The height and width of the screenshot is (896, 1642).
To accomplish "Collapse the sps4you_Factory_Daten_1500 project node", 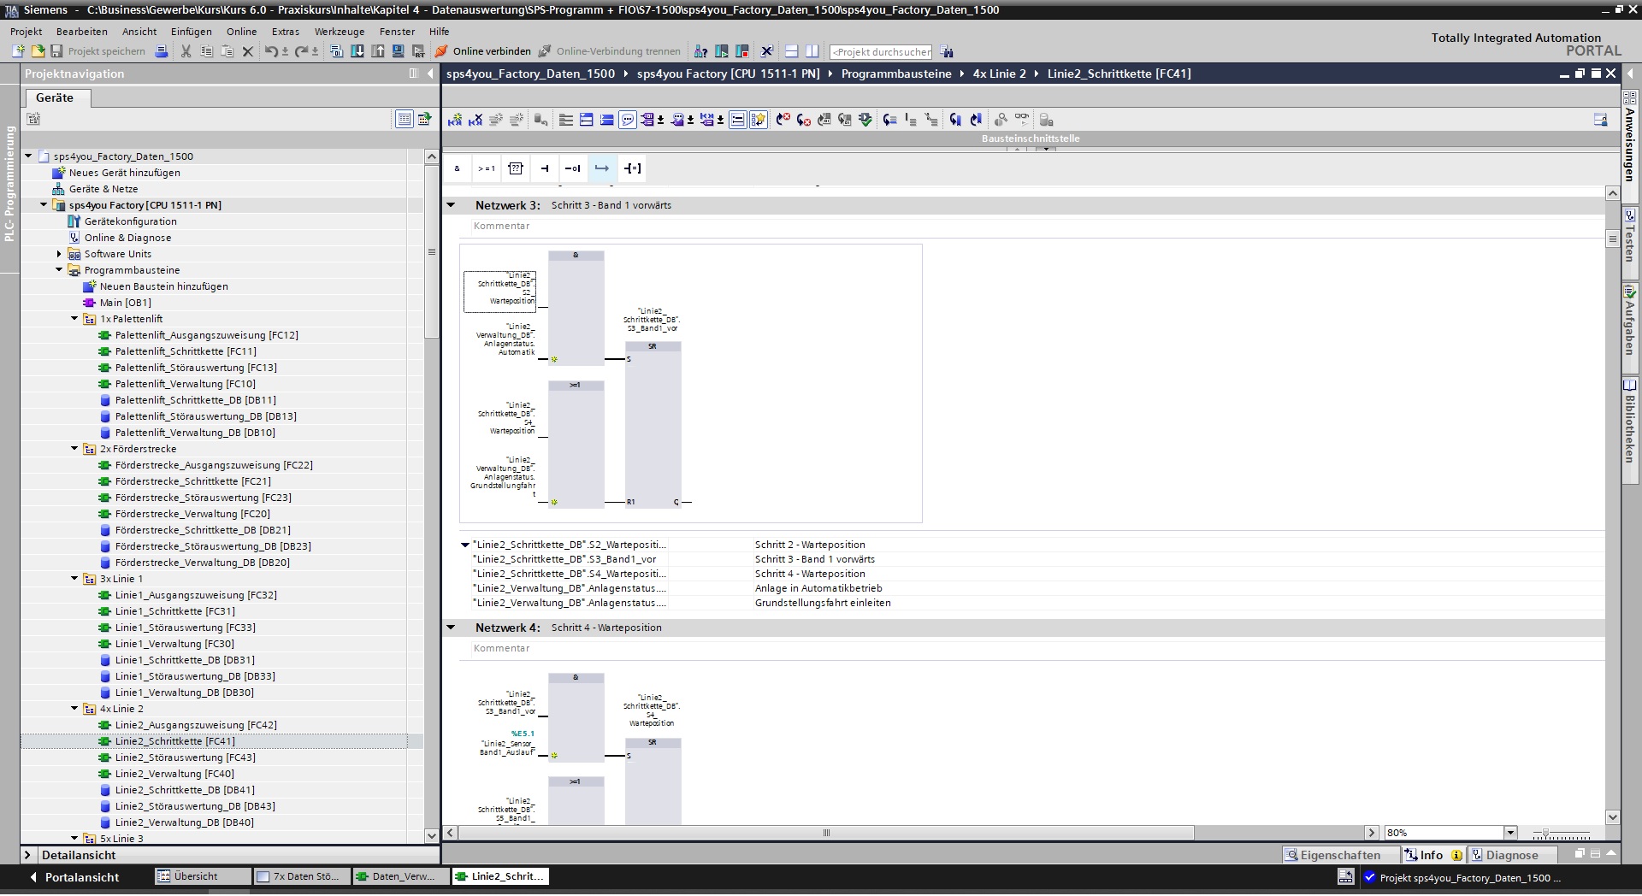I will (28, 156).
